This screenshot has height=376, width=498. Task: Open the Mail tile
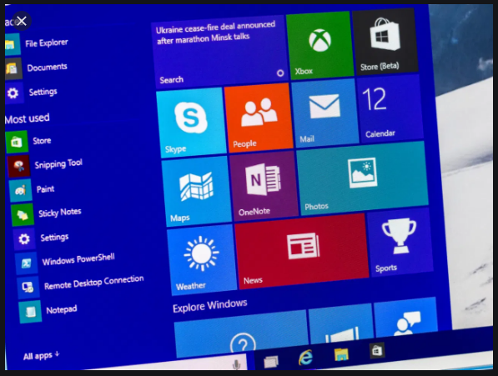pos(324,113)
